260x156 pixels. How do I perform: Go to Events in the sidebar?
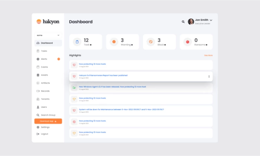(x=44, y=67)
